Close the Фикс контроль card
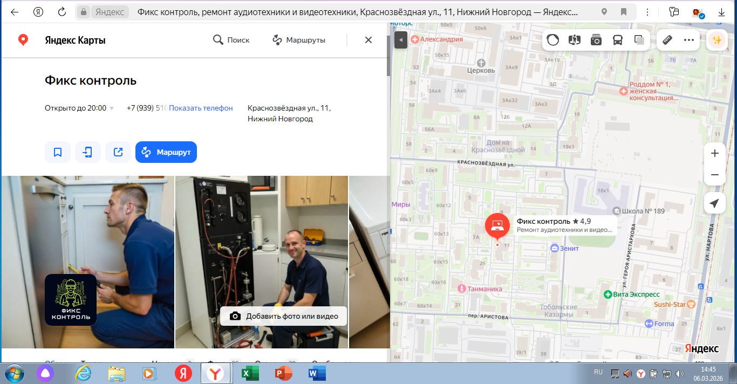The image size is (737, 384). point(368,40)
